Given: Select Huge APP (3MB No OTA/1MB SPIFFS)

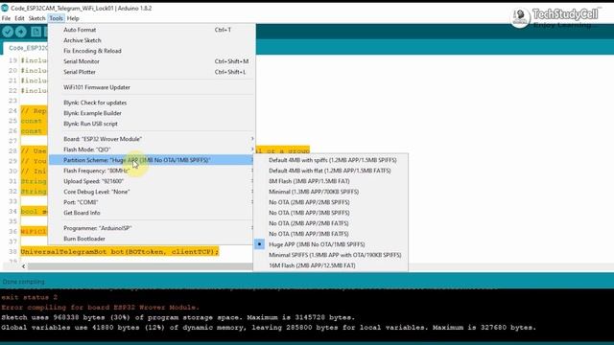Looking at the screenshot, I should pyautogui.click(x=330, y=244).
